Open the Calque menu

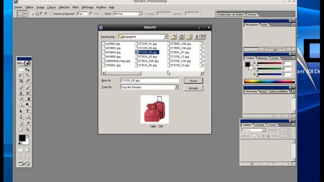coord(51,7)
